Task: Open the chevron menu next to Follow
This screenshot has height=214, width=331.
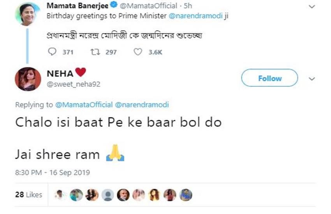Action: coord(312,79)
